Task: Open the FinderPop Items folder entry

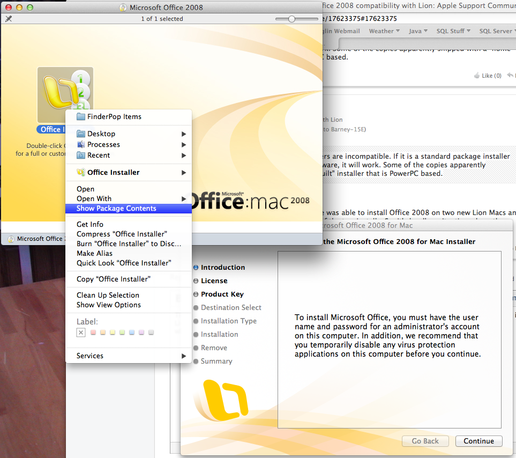Action: point(129,116)
